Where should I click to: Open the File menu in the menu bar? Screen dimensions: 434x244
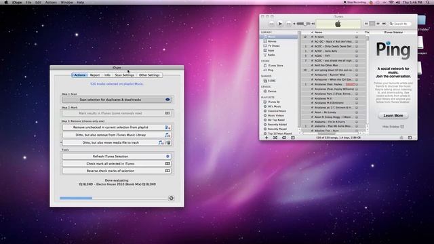tap(28, 2)
